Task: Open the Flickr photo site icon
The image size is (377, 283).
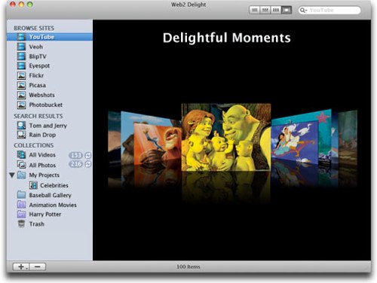Action: coord(21,75)
